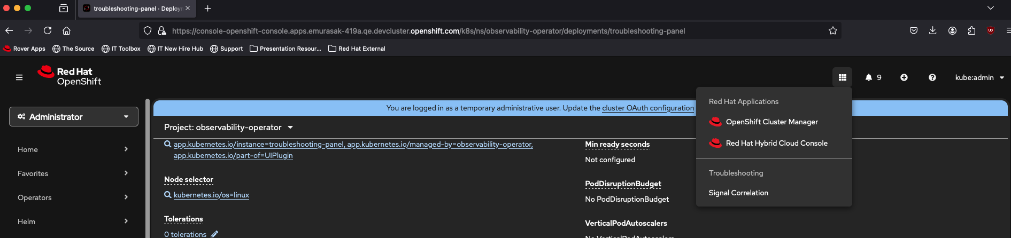Open the Administrator perspective switcher
Image resolution: width=1011 pixels, height=238 pixels.
(74, 117)
